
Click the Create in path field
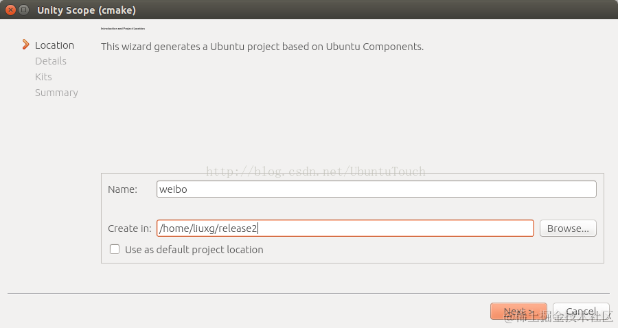coord(345,229)
